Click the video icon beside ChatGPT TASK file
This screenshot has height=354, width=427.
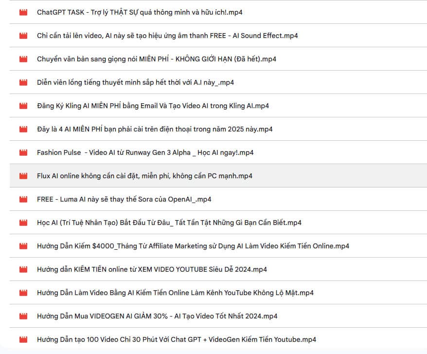click(x=23, y=12)
